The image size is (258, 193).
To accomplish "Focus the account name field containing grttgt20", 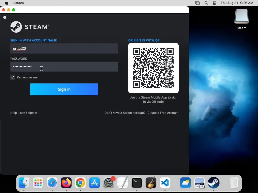I will tap(64, 49).
